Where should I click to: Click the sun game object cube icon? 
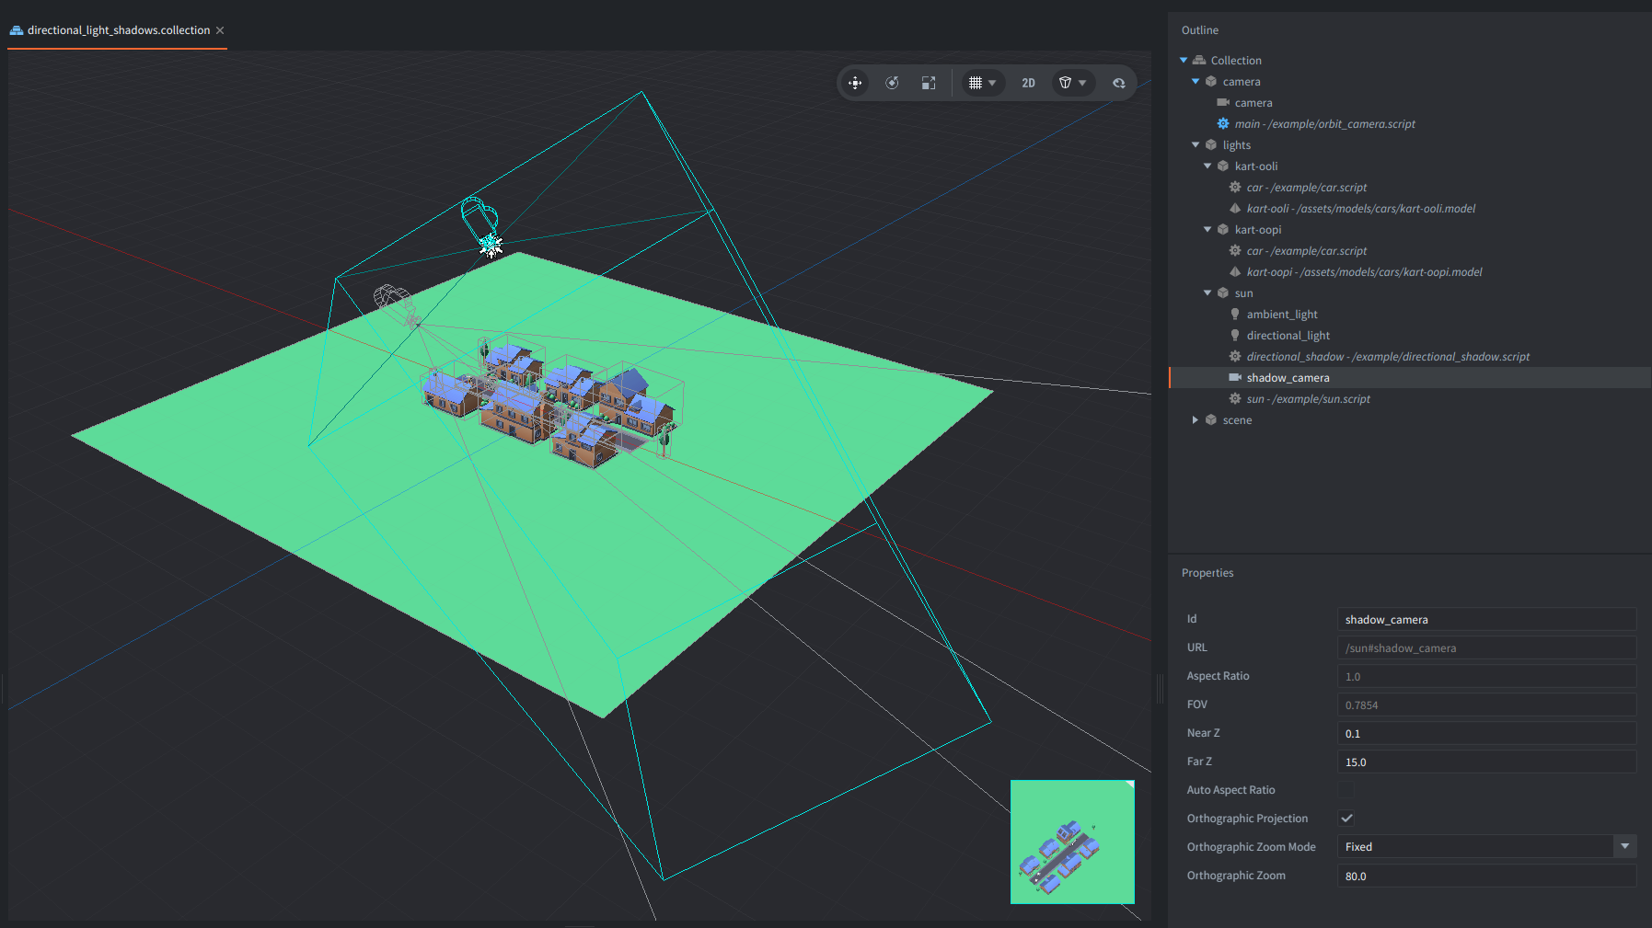(x=1223, y=293)
